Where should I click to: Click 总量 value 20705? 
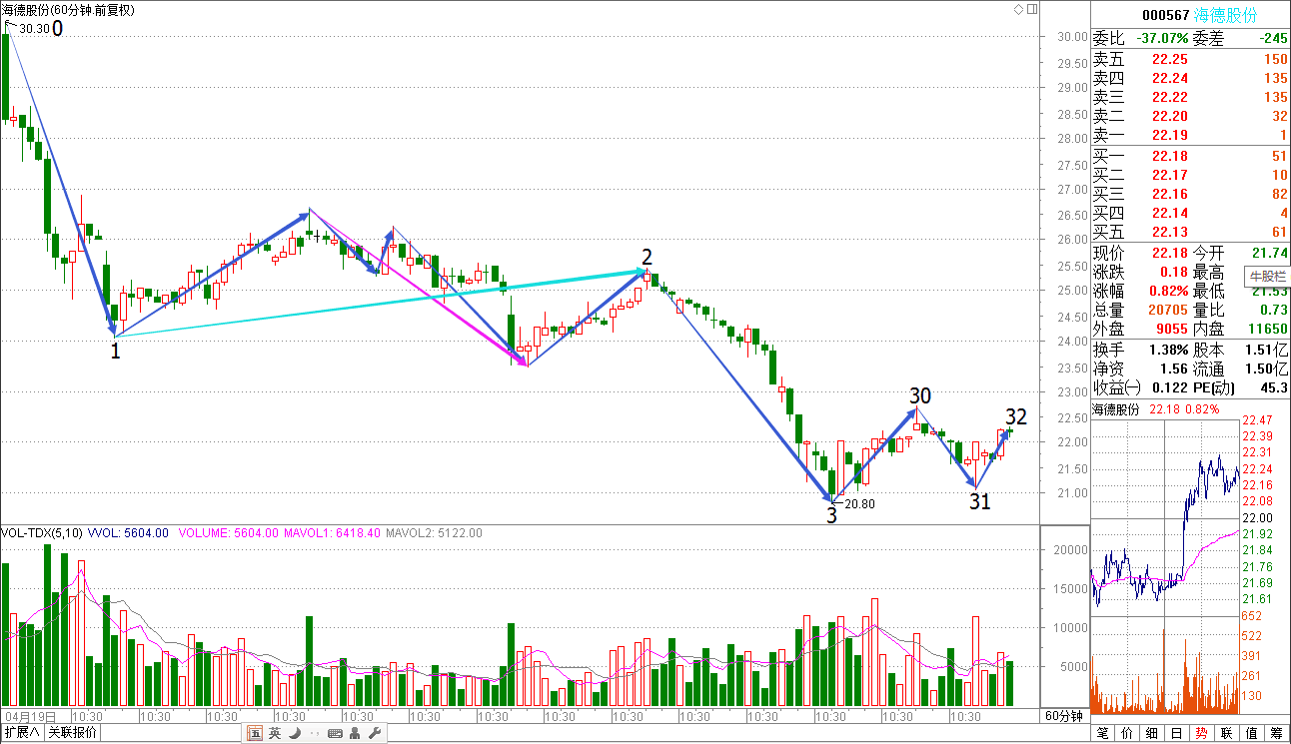[1168, 311]
